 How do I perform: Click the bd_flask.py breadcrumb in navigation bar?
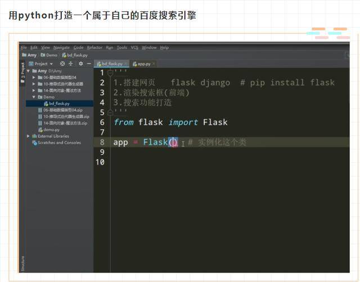(x=75, y=55)
